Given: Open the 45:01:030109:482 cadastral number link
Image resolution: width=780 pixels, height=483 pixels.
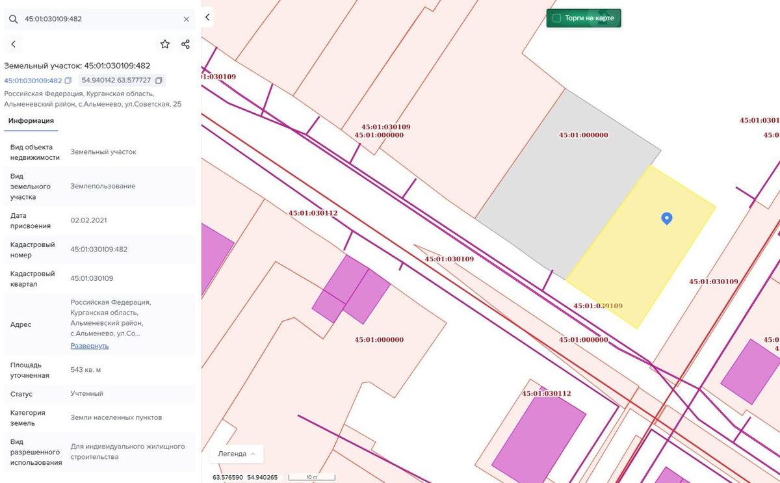Looking at the screenshot, I should (33, 81).
